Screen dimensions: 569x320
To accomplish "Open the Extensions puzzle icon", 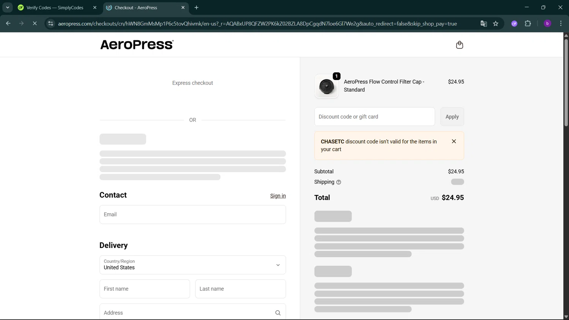I will coord(528,24).
